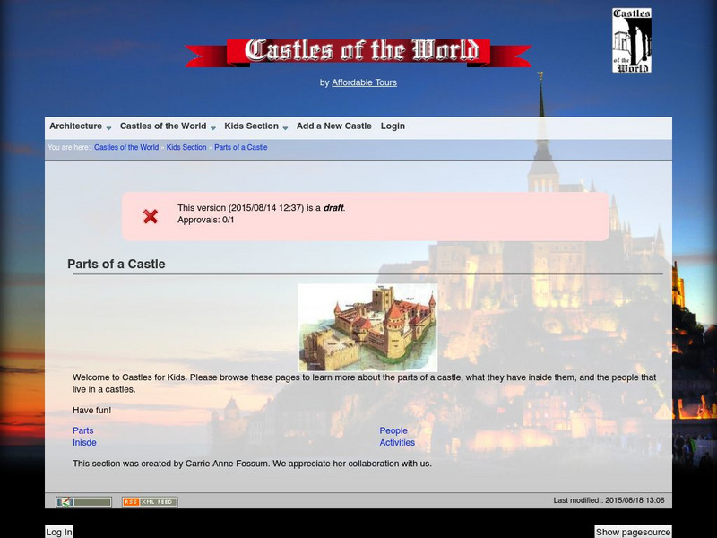Expand the Castles of the World menu arrow
Image resolution: width=717 pixels, height=538 pixels.
(x=213, y=128)
